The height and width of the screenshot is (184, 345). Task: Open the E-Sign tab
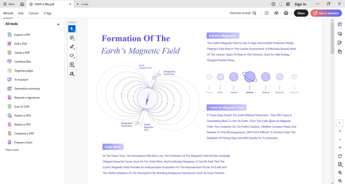pos(48,13)
